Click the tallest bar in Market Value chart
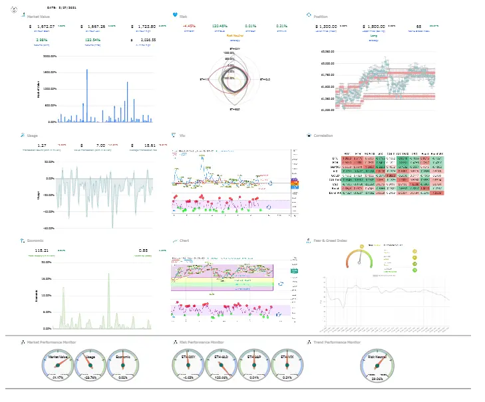This screenshot has height=402, width=485. pyautogui.click(x=87, y=96)
